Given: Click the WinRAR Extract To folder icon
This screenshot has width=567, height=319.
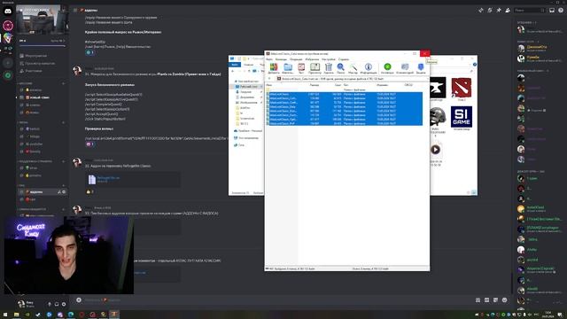Looking at the screenshot, I should (288, 67).
